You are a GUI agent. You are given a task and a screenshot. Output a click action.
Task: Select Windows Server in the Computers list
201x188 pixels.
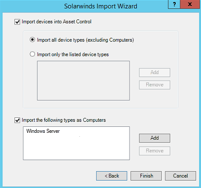pyautogui.click(x=43, y=131)
